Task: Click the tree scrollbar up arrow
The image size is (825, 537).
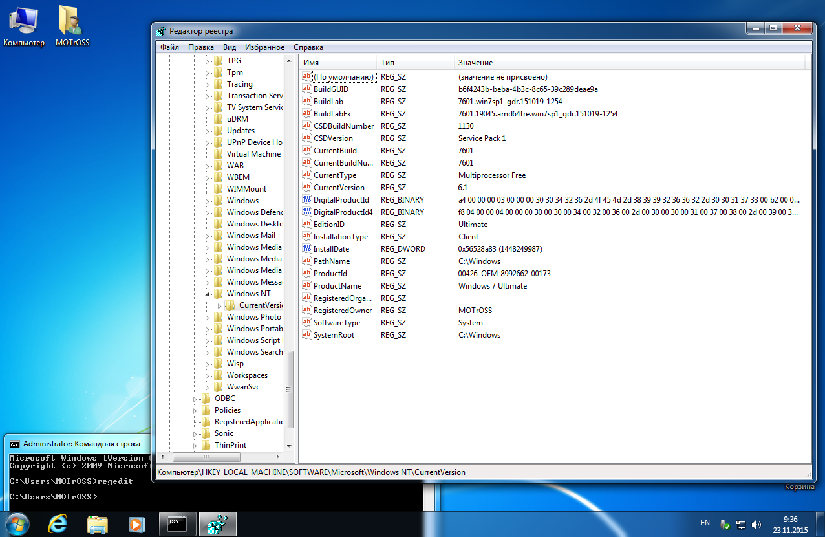Action: tap(289, 60)
